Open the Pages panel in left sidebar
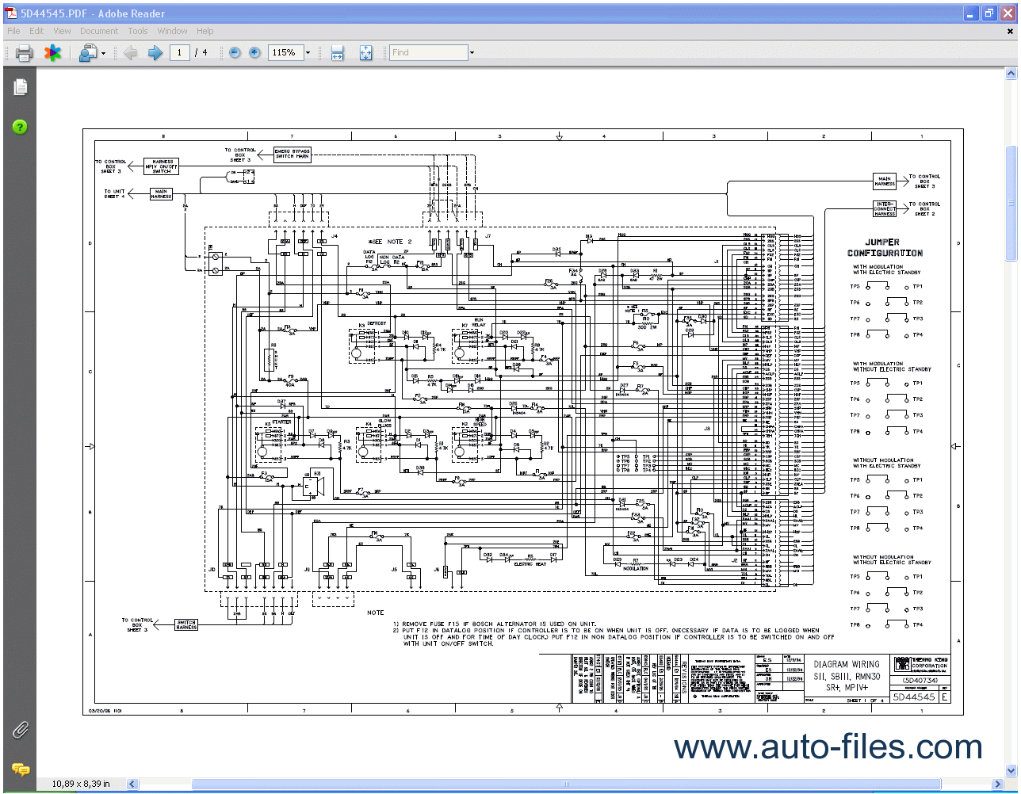 [x=20, y=87]
